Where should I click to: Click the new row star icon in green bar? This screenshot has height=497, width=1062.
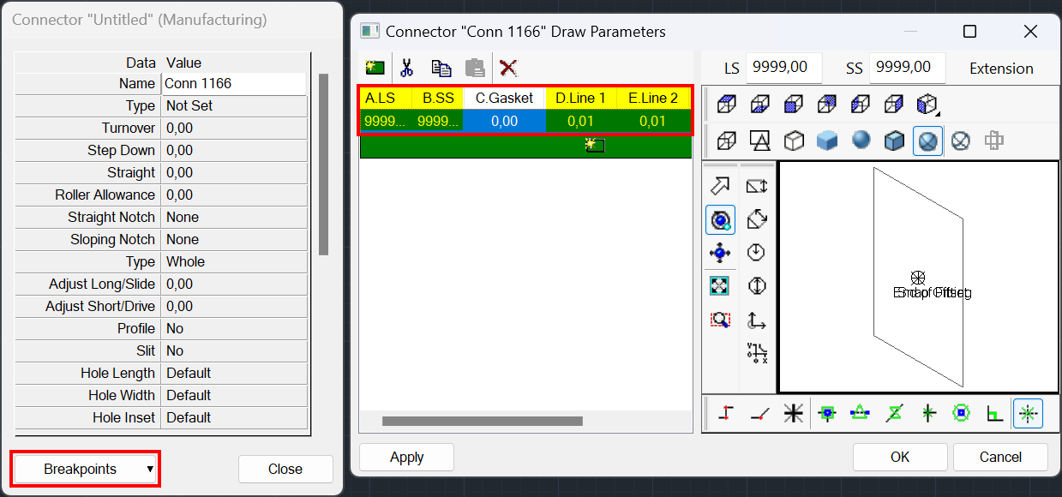(x=594, y=146)
